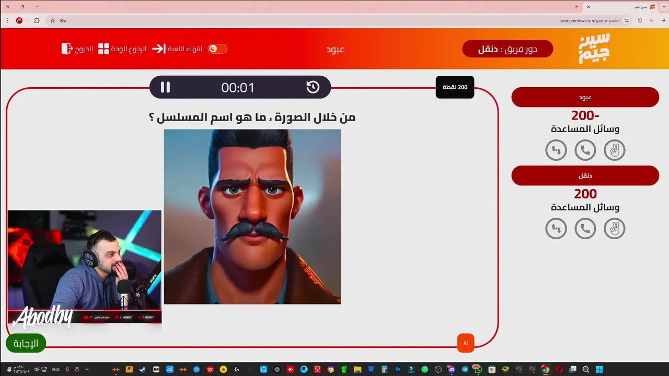Open the site settings icon in address bar
The height and width of the screenshot is (376, 669).
point(627,20)
